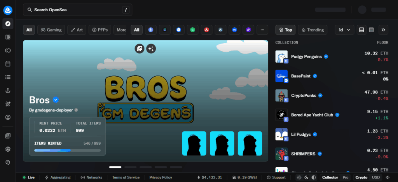Select the Gaming category tab

[x=51, y=30]
